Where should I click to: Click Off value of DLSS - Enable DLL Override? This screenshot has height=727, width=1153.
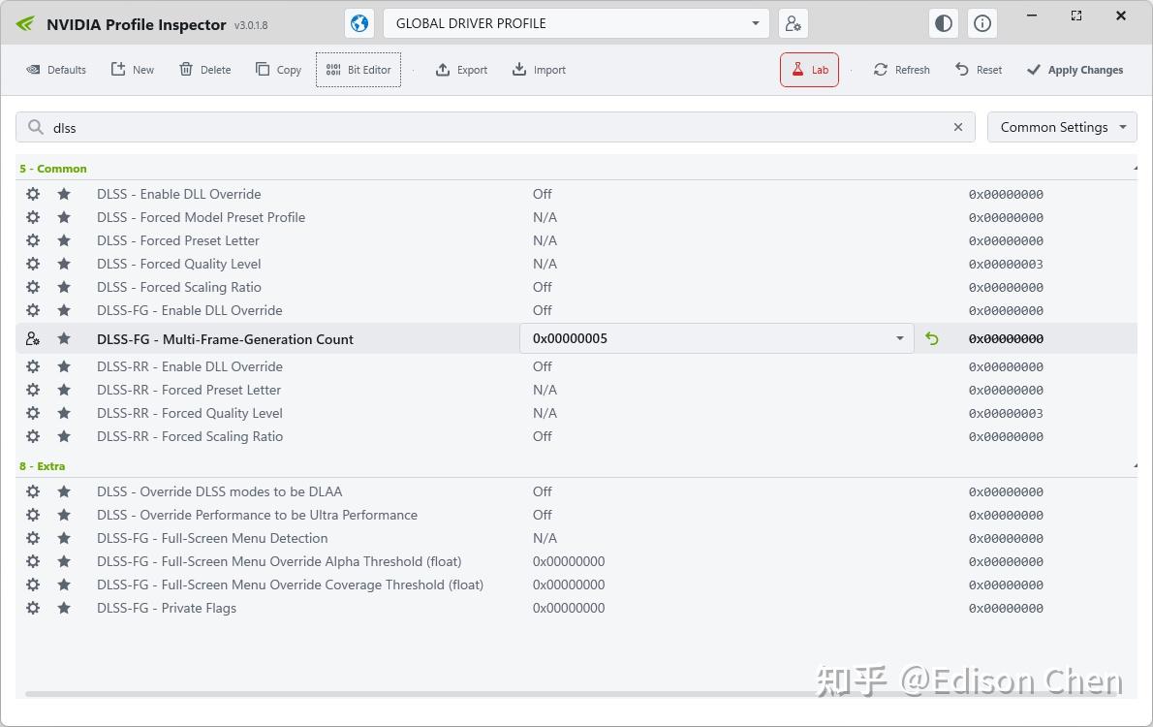point(542,194)
